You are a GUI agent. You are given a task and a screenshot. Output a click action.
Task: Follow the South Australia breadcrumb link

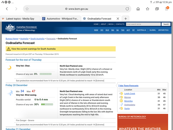37,39
